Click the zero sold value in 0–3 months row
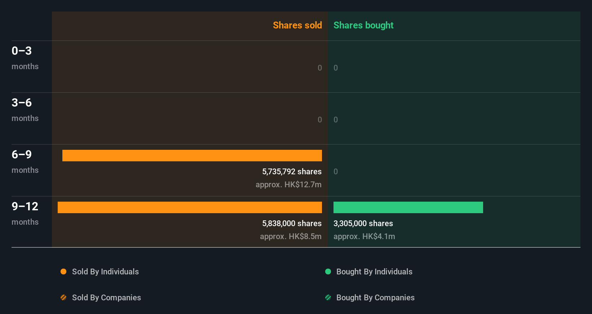592x314 pixels. tap(320, 68)
